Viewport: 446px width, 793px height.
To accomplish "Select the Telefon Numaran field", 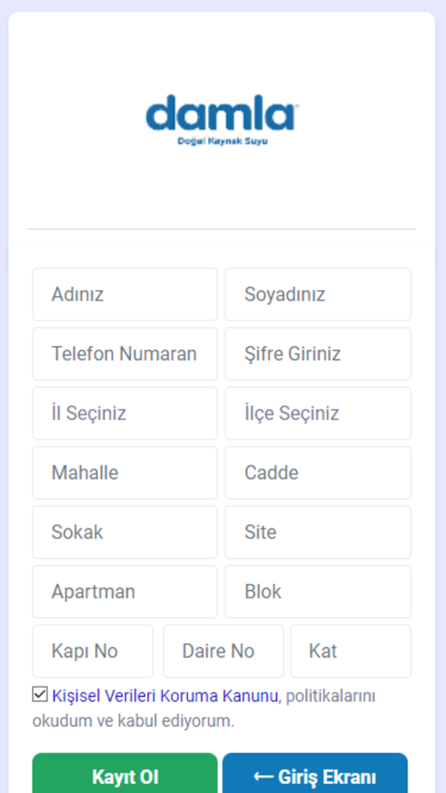I will pos(124,354).
